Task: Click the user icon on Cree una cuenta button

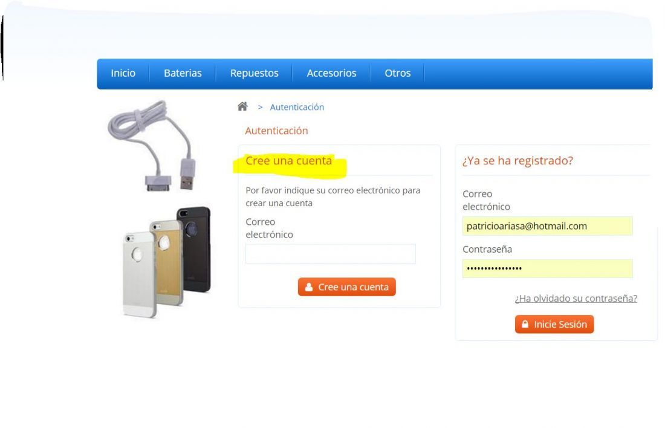Action: click(x=309, y=287)
